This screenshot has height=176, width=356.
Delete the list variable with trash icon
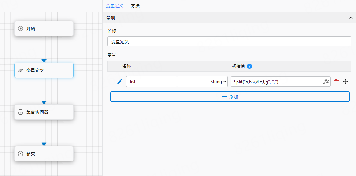click(336, 82)
